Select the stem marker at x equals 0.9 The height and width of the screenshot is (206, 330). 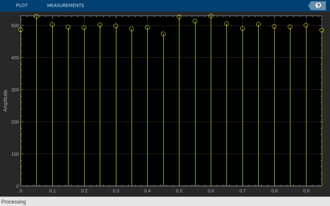[x=306, y=26]
